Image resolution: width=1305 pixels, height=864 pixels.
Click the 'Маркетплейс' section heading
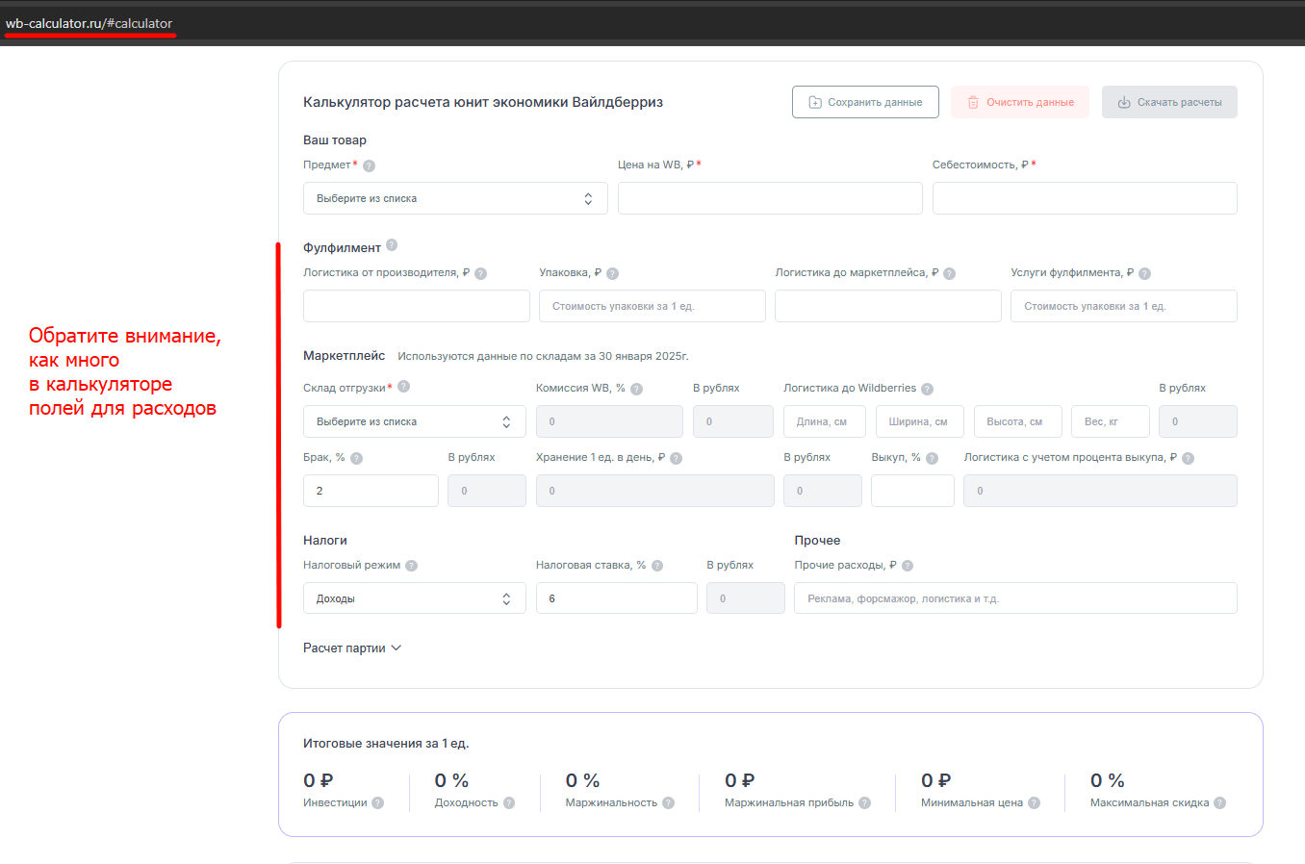[x=344, y=356]
